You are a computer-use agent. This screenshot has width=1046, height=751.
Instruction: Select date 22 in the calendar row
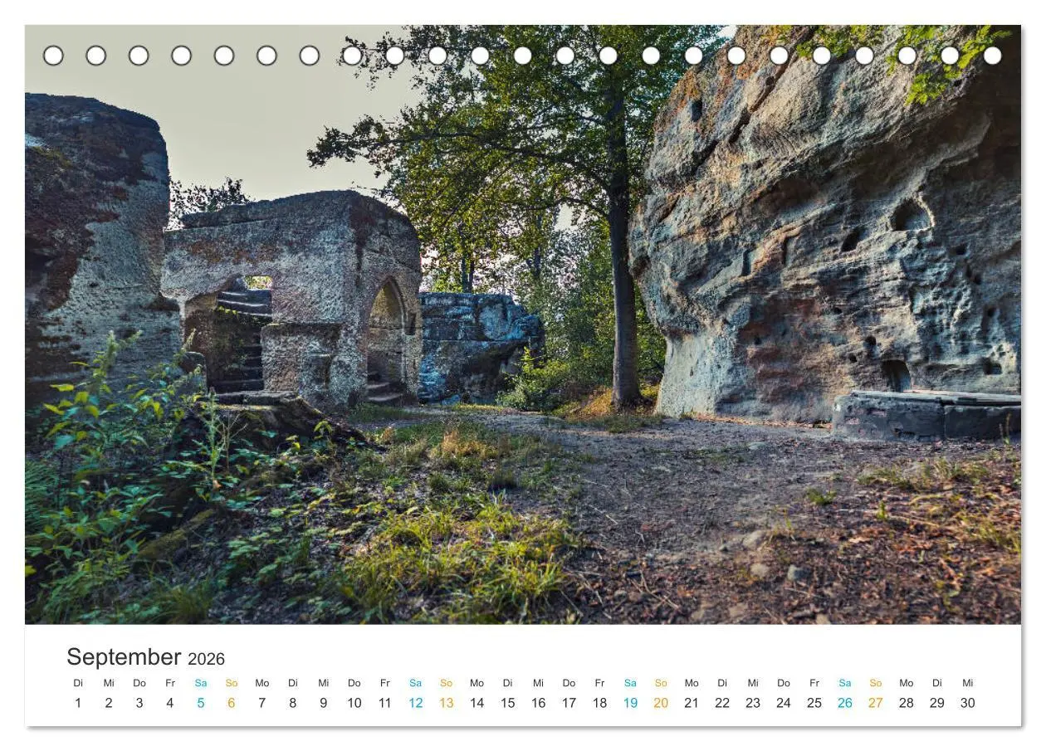[722, 703]
